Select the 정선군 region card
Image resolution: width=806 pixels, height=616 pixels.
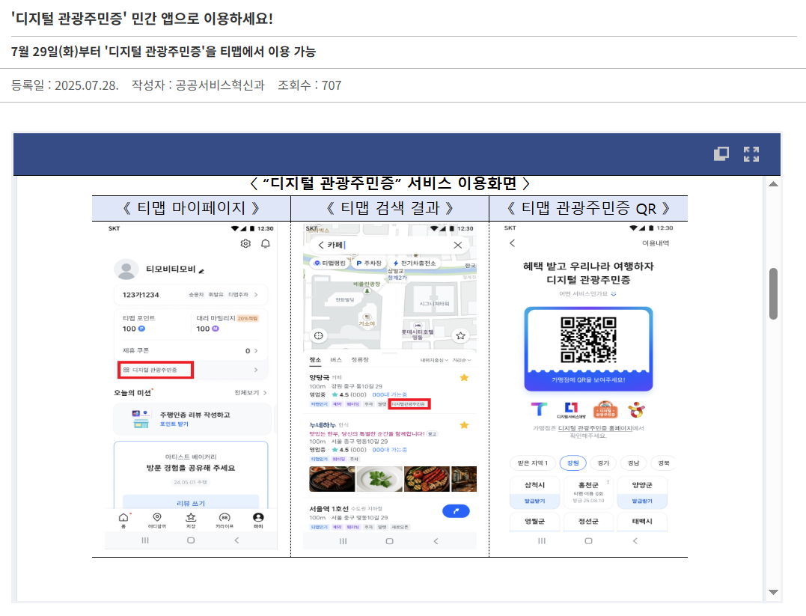588,522
